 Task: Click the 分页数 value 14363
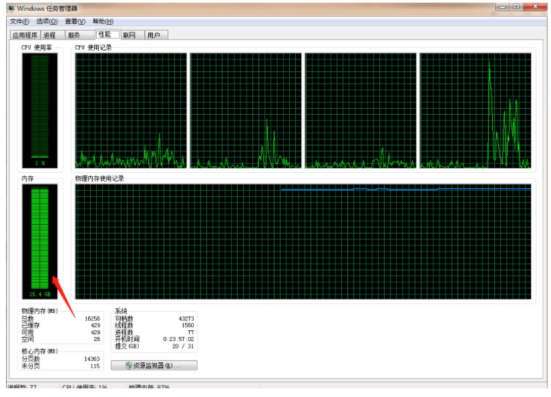click(92, 359)
